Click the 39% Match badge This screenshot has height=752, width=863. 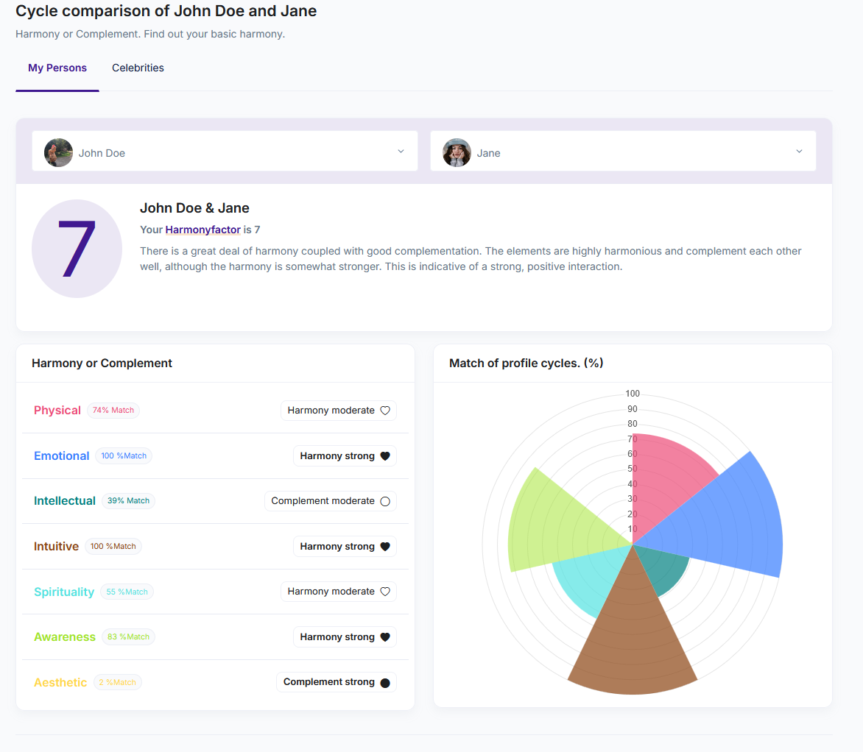128,501
